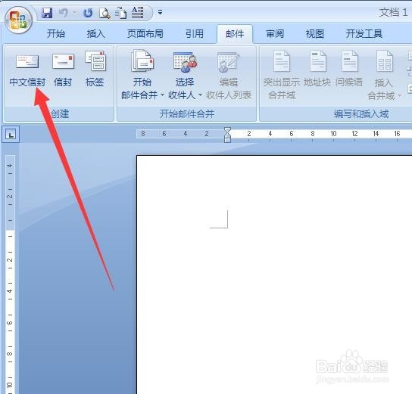
Task: Click the indent marker on horizontal ruler
Action: point(227,135)
